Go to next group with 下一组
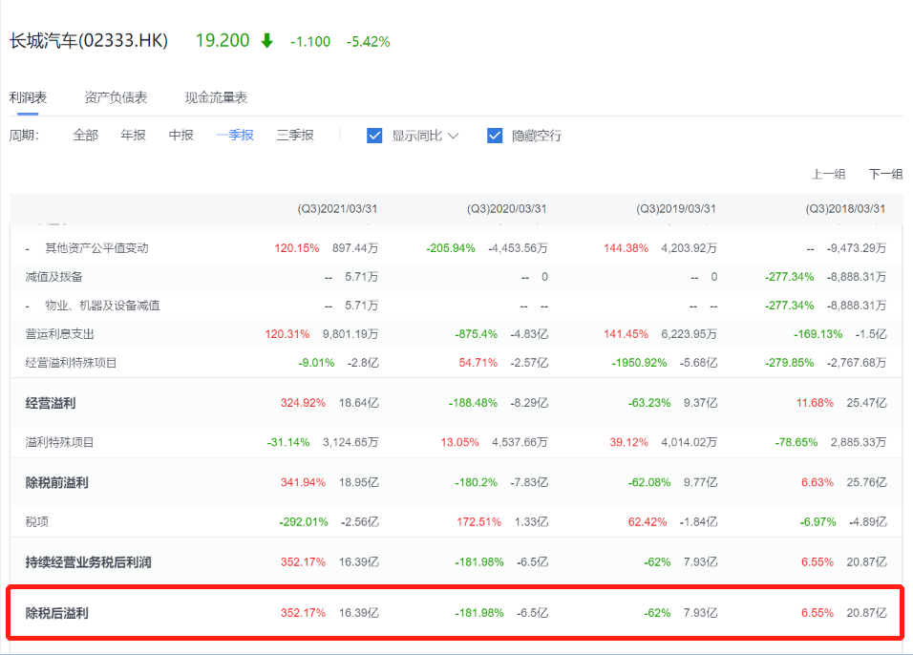The image size is (913, 655). point(885,174)
